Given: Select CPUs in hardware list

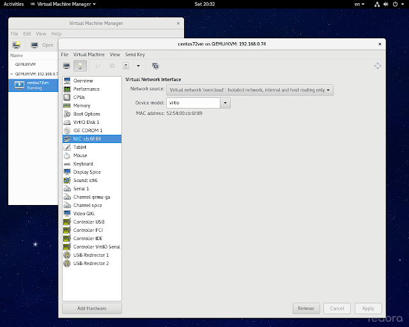Looking at the screenshot, I should (x=92, y=97).
